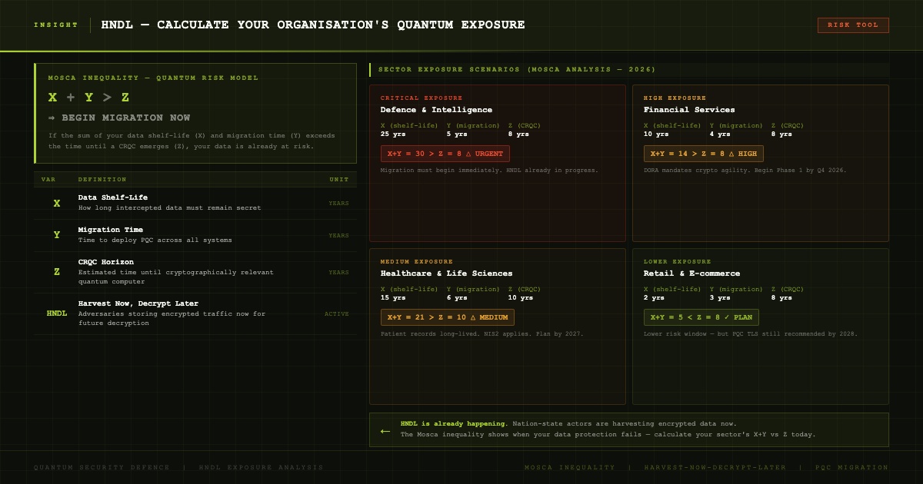
Task: Click the ACTIVE unit in HNDL row
Action: (x=337, y=314)
